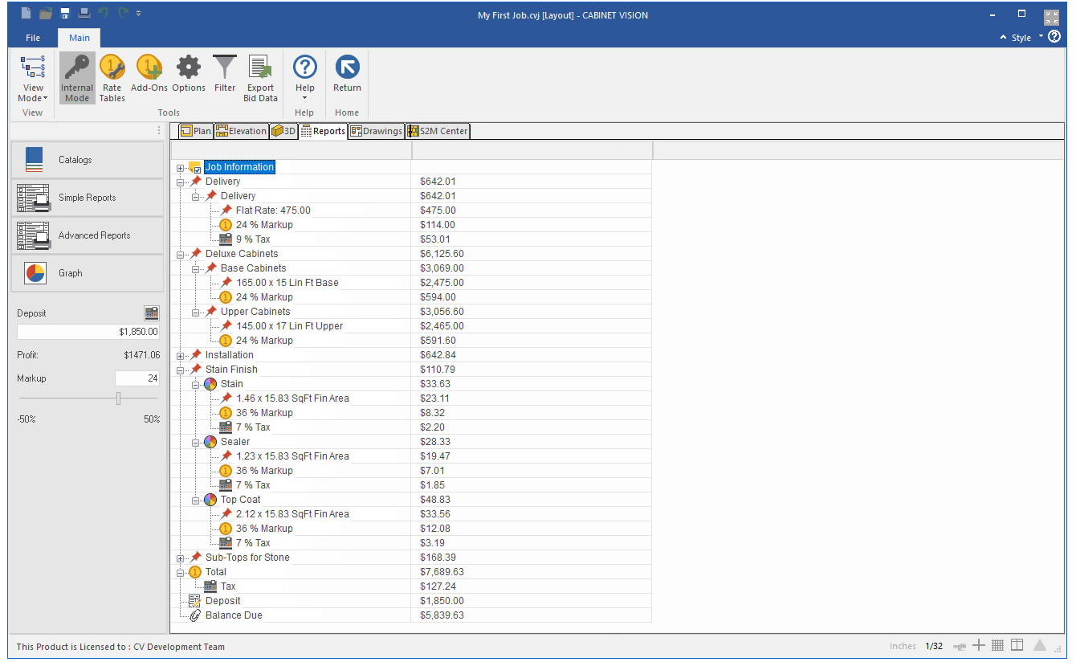This screenshot has width=1076, height=662.
Task: Click the Markup percentage slider handle
Action: click(118, 398)
